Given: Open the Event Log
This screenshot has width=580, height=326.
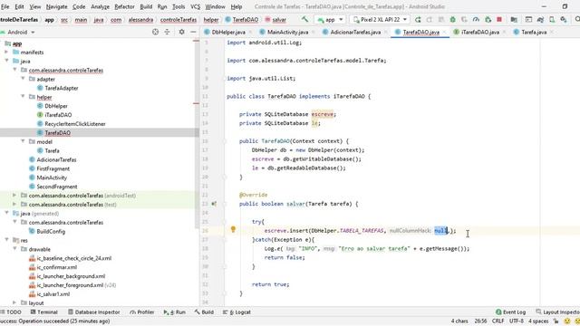Looking at the screenshot, I should point(511,312).
